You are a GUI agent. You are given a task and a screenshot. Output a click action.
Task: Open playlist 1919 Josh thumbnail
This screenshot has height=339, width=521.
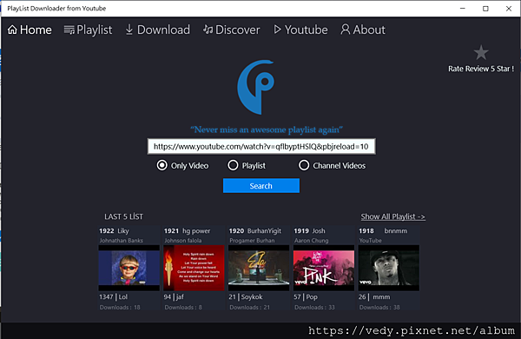coord(324,268)
